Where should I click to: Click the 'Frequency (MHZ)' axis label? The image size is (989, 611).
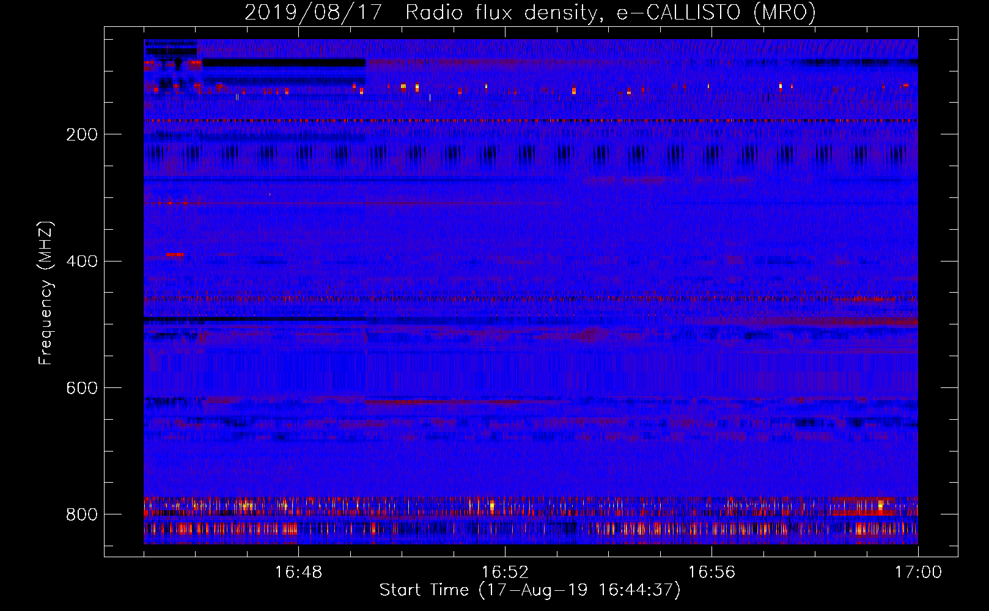tap(45, 293)
